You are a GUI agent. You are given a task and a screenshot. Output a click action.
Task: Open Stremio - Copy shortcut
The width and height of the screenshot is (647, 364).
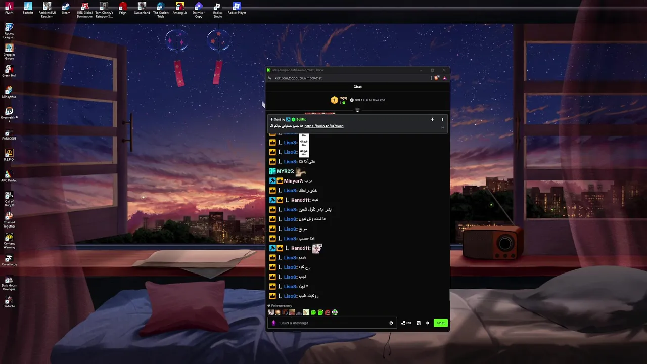(199, 10)
